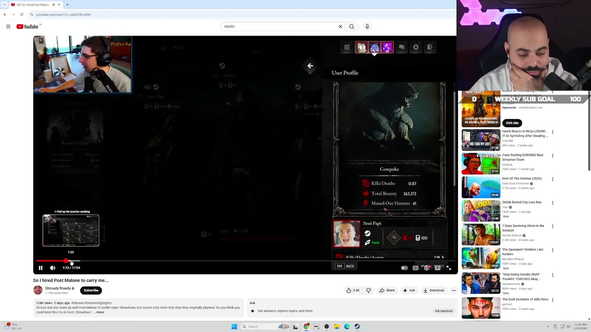The height and width of the screenshot is (332, 591).
Task: Like the video with 3.4K likes
Action: pyautogui.click(x=353, y=290)
